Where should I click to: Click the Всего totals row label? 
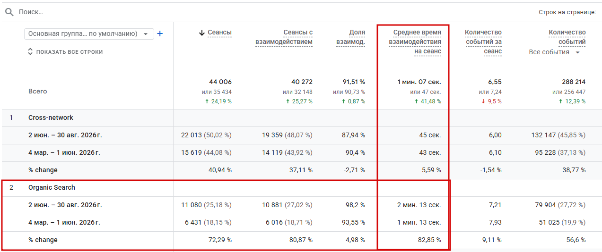37,92
